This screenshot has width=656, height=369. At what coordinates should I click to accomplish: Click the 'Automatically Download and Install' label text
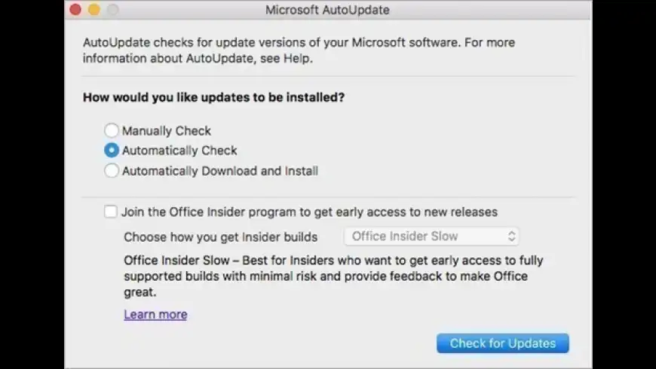coord(220,171)
